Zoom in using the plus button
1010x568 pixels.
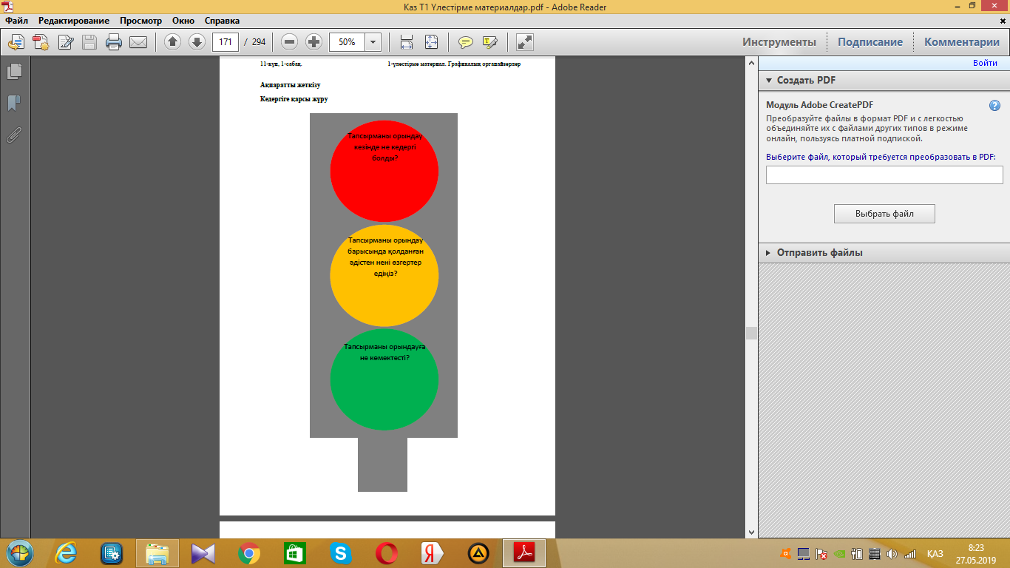pyautogui.click(x=313, y=42)
